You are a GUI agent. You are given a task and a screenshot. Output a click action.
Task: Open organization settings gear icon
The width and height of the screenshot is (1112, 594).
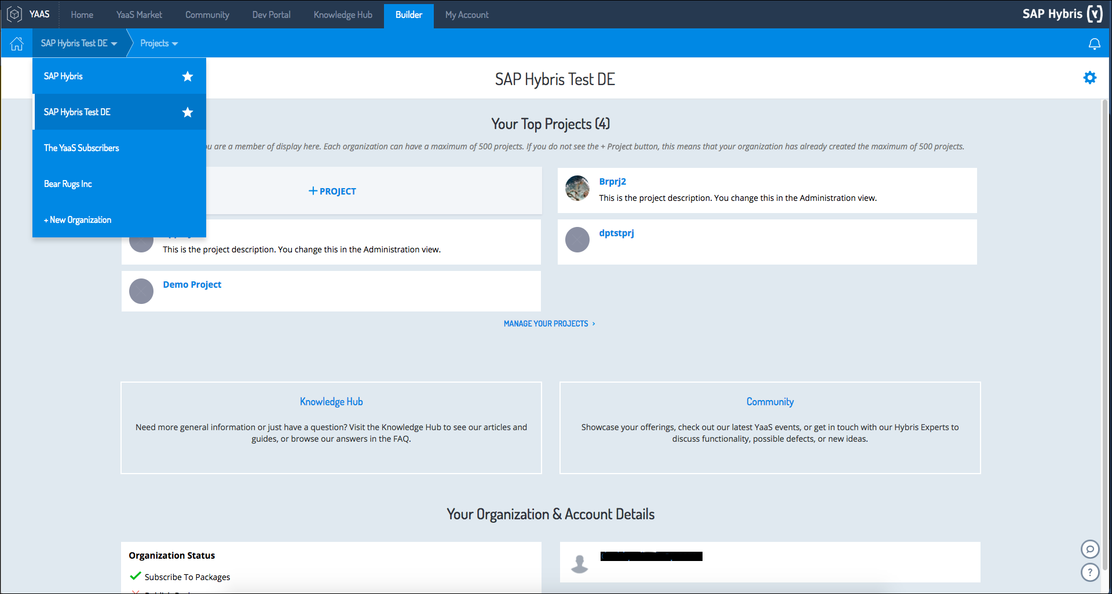coord(1089,78)
